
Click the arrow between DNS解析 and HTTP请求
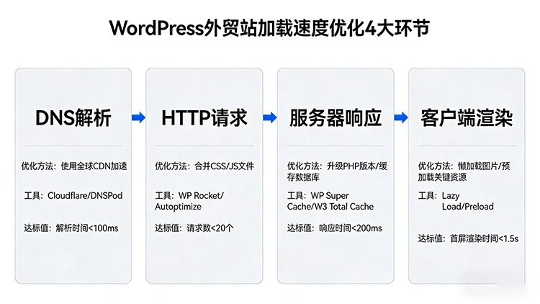coord(139,117)
